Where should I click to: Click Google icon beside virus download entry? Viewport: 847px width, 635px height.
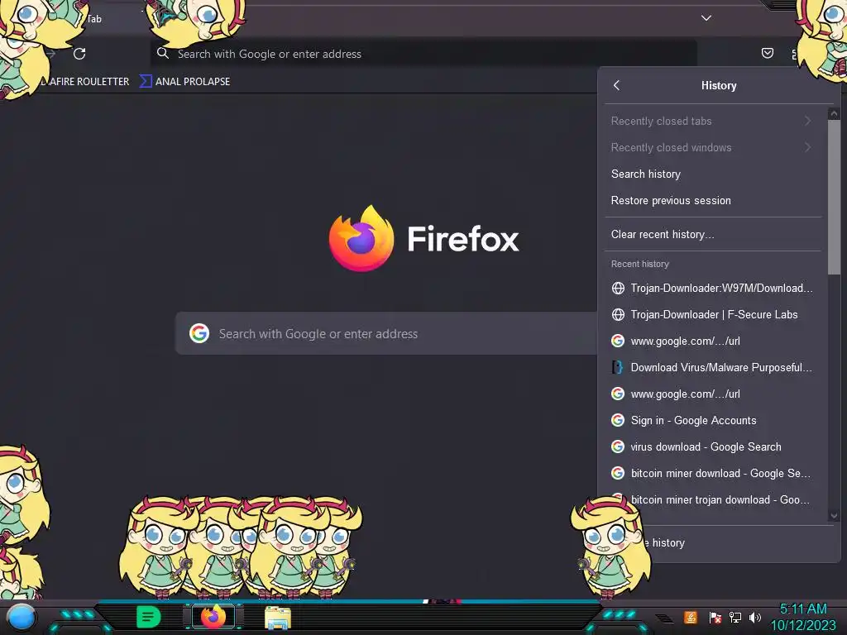[x=618, y=446]
